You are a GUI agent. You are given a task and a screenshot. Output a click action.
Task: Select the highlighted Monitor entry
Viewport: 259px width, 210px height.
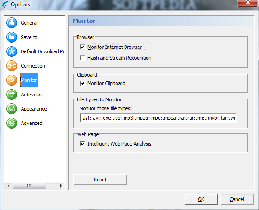pyautogui.click(x=29, y=80)
